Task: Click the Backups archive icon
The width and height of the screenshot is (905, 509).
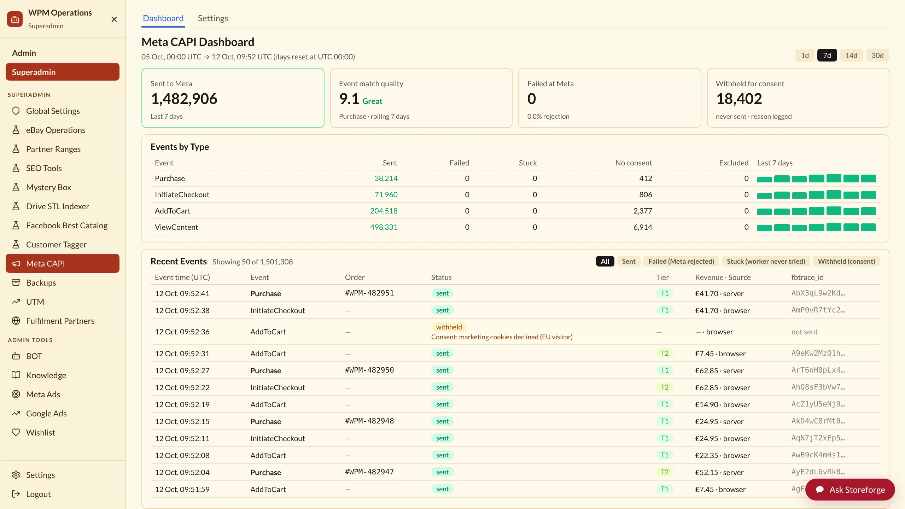Action: [16, 282]
